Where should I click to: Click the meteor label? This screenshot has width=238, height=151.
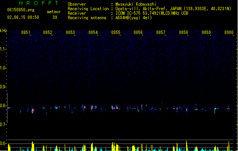click(x=54, y=12)
